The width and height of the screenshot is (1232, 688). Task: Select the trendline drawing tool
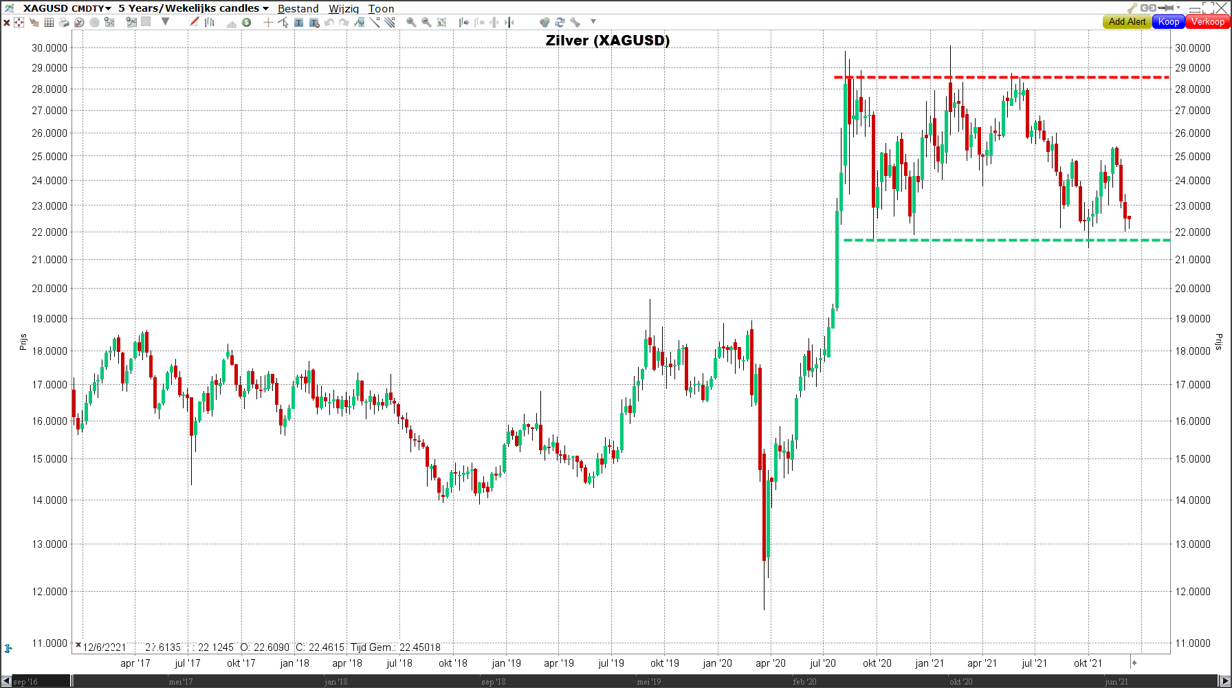pyautogui.click(x=375, y=22)
